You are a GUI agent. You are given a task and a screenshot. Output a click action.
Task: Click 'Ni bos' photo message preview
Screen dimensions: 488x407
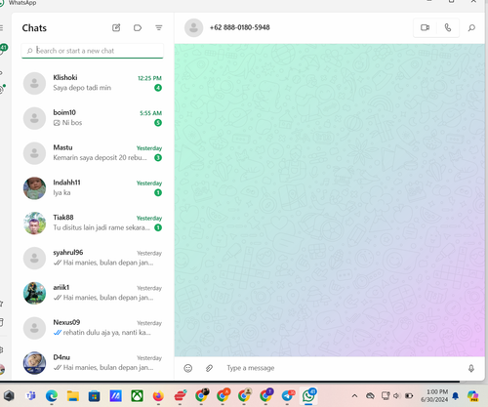(x=67, y=123)
